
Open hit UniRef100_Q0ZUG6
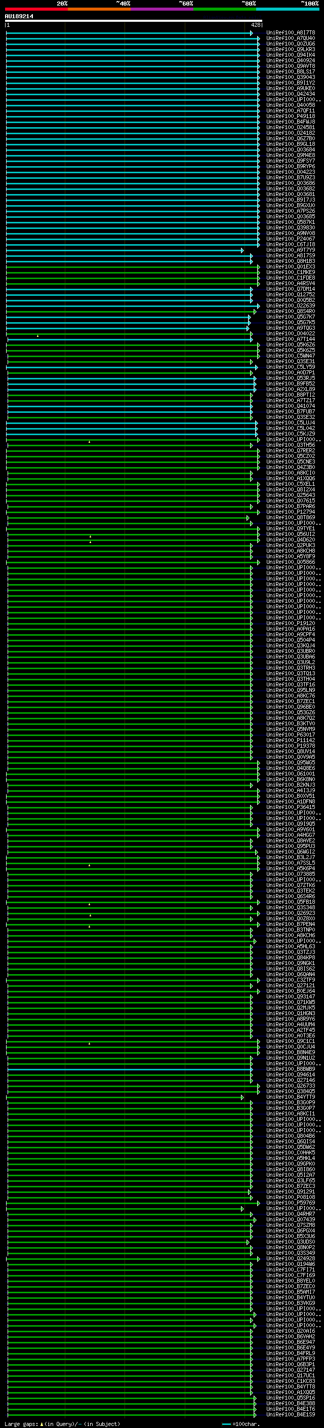point(291,44)
